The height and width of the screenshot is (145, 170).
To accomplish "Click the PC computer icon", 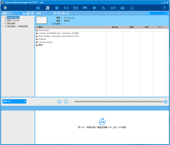I will click(4, 13).
